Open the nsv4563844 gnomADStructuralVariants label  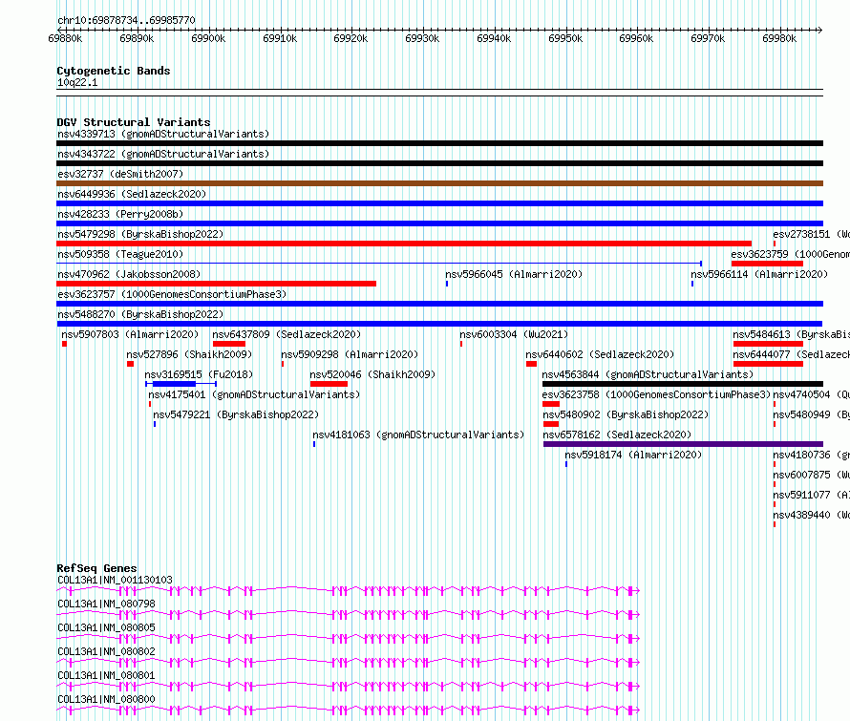pos(648,374)
